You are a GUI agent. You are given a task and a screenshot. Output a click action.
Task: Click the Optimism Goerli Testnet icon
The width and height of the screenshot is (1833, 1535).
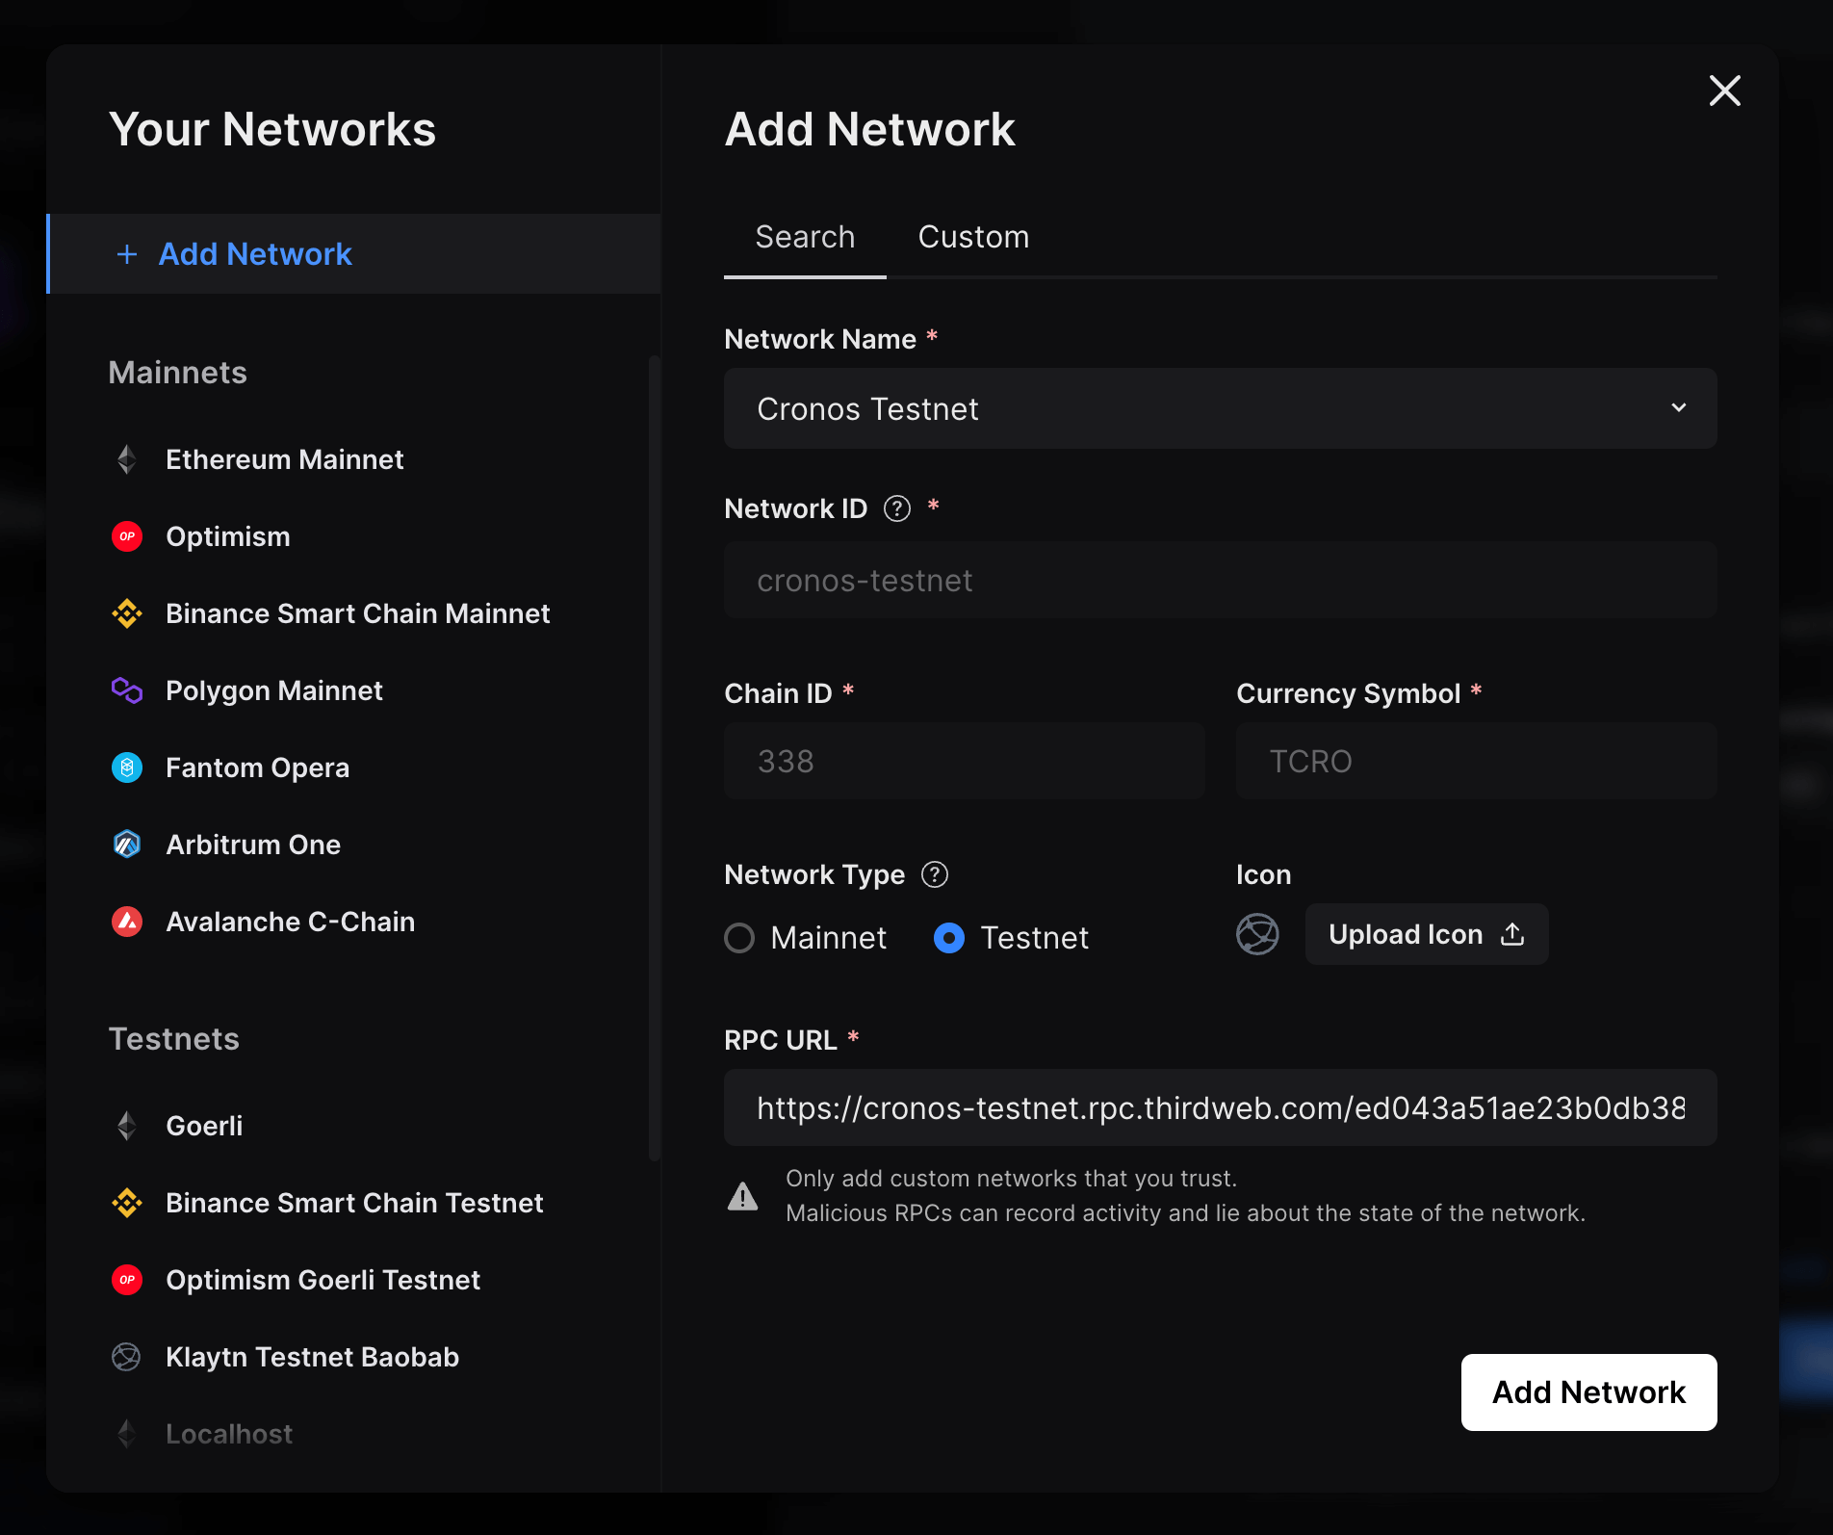click(x=127, y=1280)
